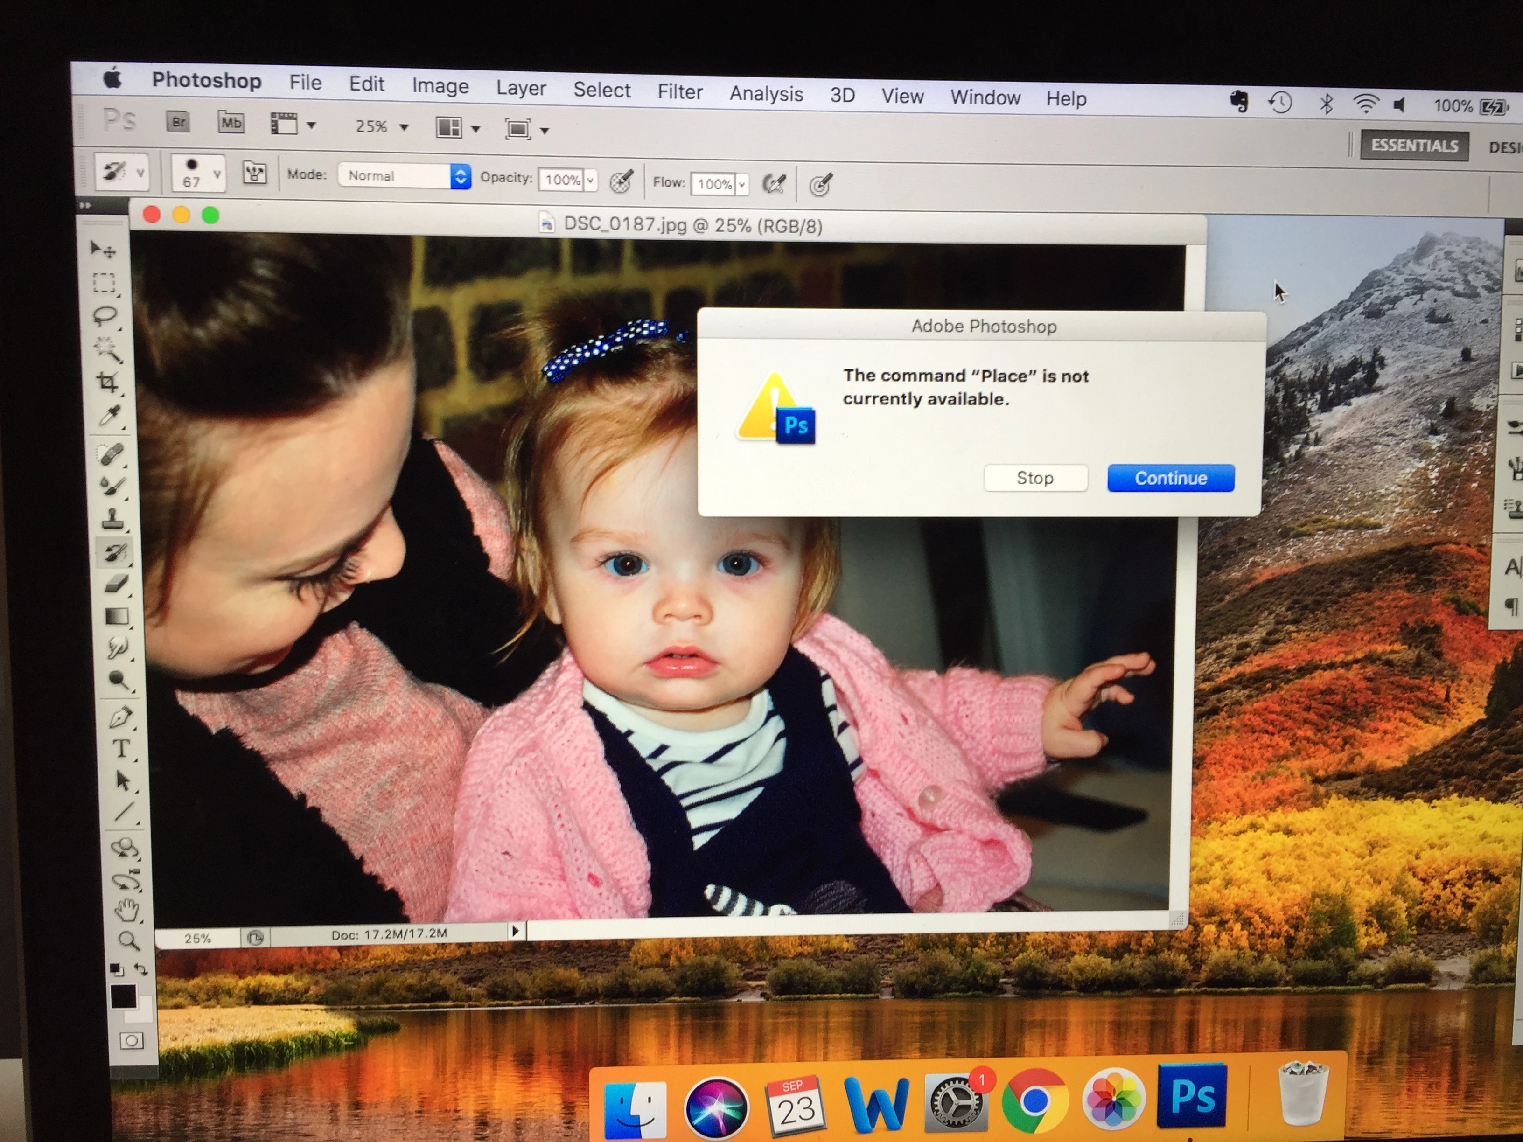Toggle the Quick Mask mode button
This screenshot has width=1523, height=1142.
132,1040
